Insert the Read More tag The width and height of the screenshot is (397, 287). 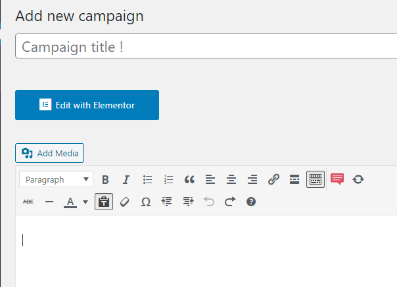(294, 179)
